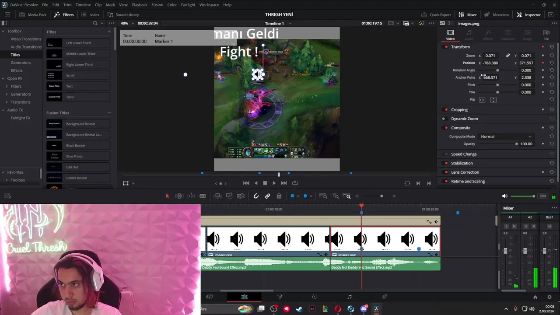
Task: Open the Fusion menu
Action: pos(157,5)
